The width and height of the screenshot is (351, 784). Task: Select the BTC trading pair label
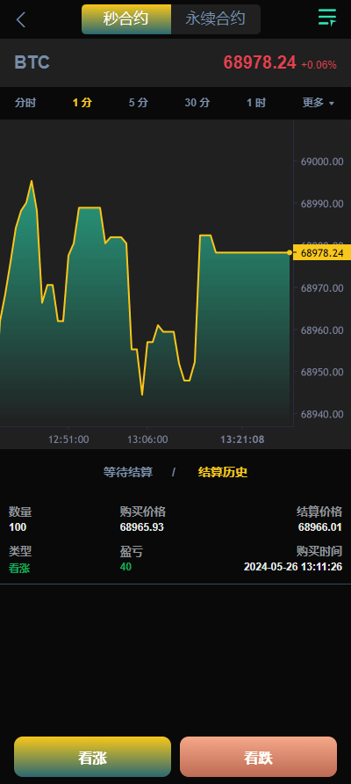(32, 62)
